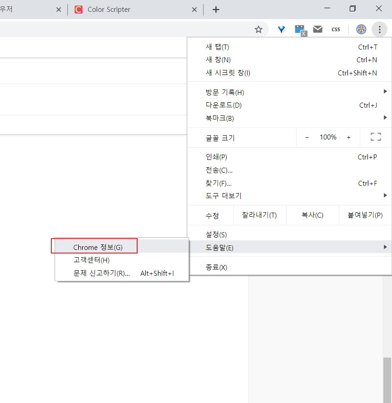This screenshot has width=392, height=403.
Task: Increase zoom with plus button
Action: tap(348, 138)
